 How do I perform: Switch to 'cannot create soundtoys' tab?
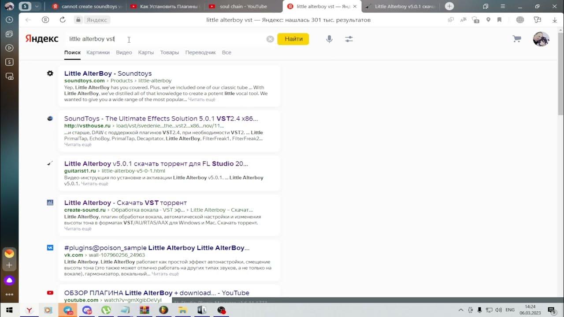pyautogui.click(x=86, y=7)
